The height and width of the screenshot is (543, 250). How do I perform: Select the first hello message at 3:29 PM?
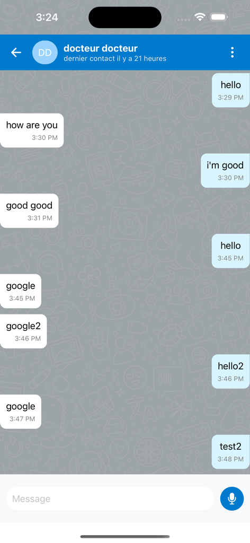click(230, 90)
